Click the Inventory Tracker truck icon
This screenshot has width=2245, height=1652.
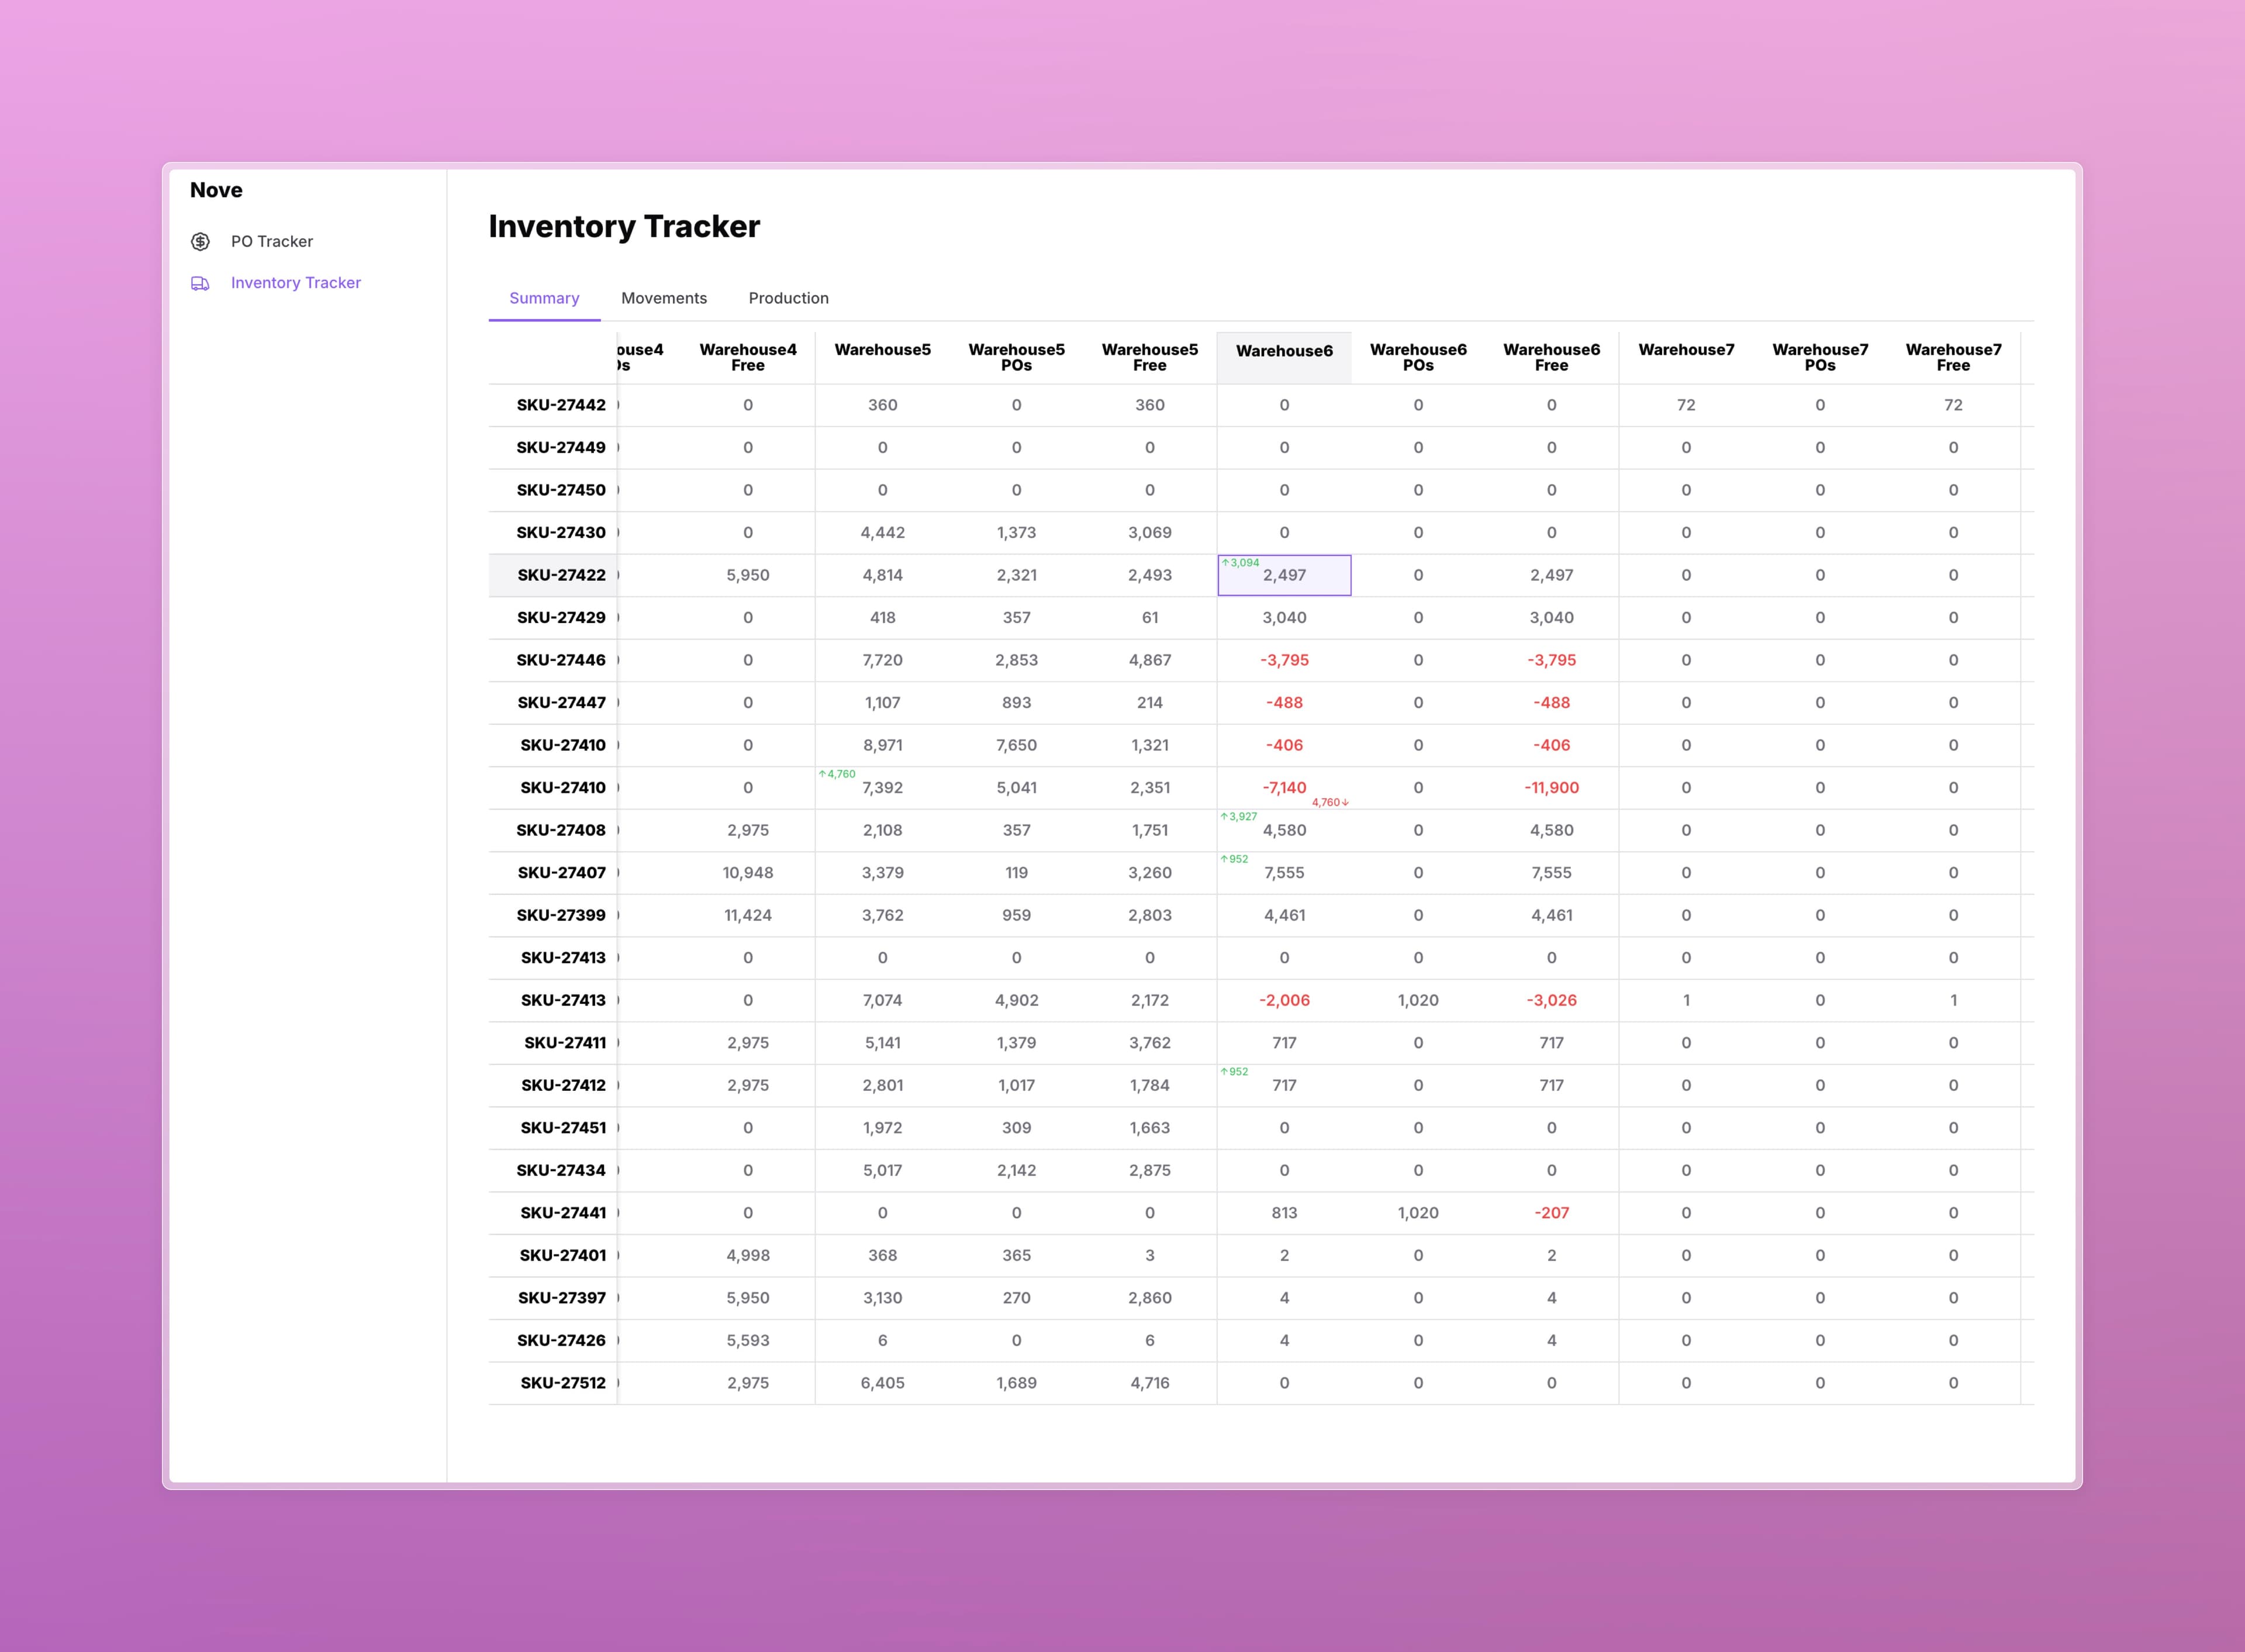click(x=200, y=283)
